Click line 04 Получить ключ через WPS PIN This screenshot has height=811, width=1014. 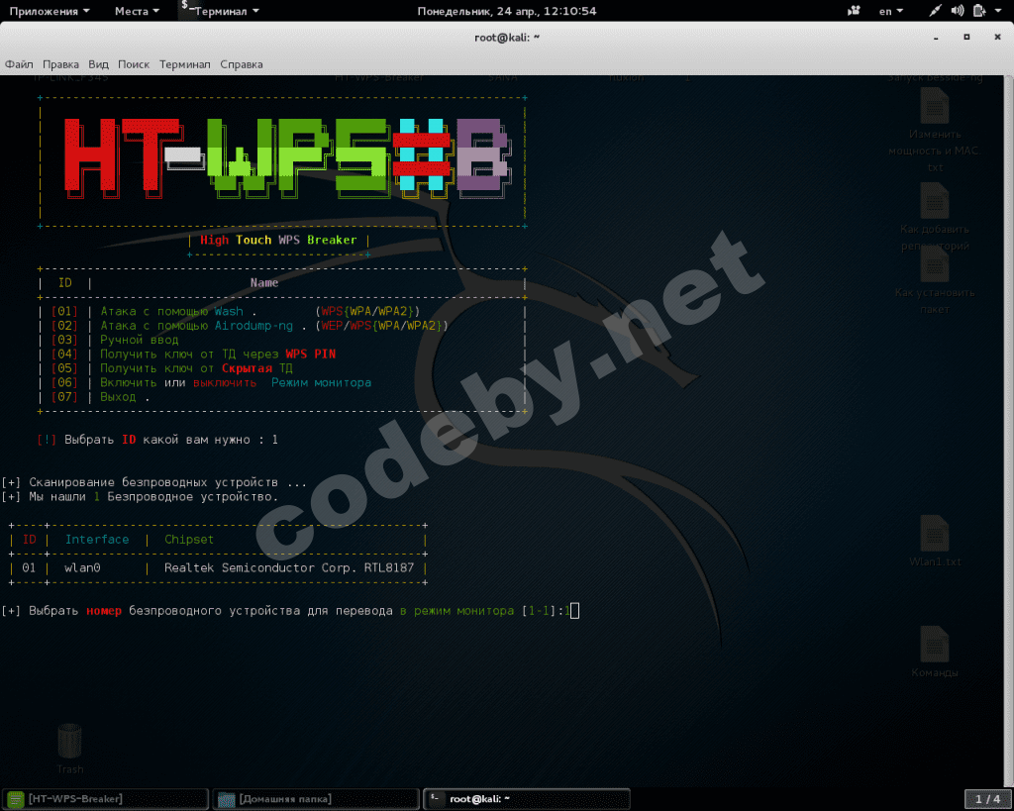pos(193,355)
